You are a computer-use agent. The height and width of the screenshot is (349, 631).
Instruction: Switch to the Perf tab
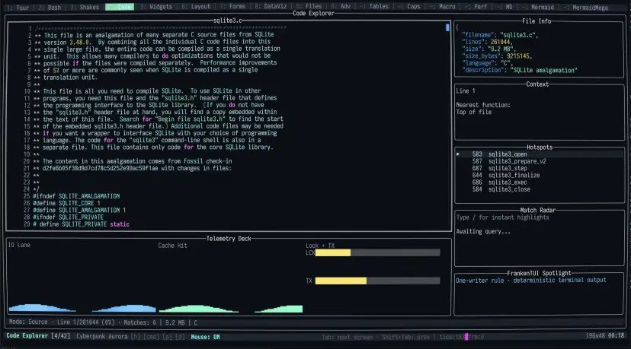pos(476,7)
